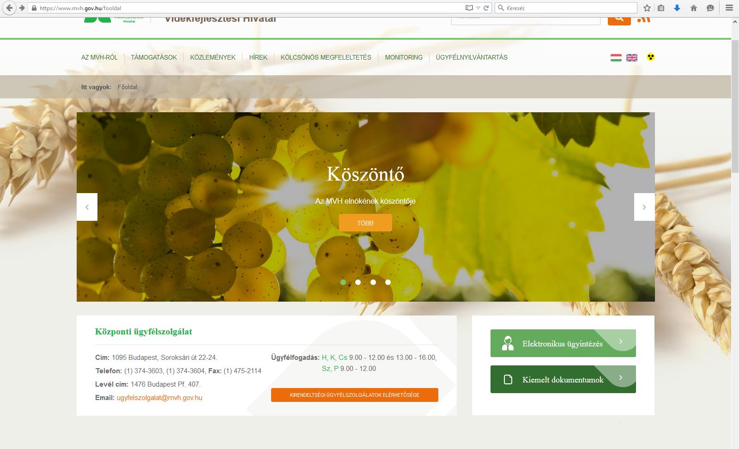This screenshot has width=739, height=449.
Task: Open the MONITORING menu
Action: tap(404, 57)
